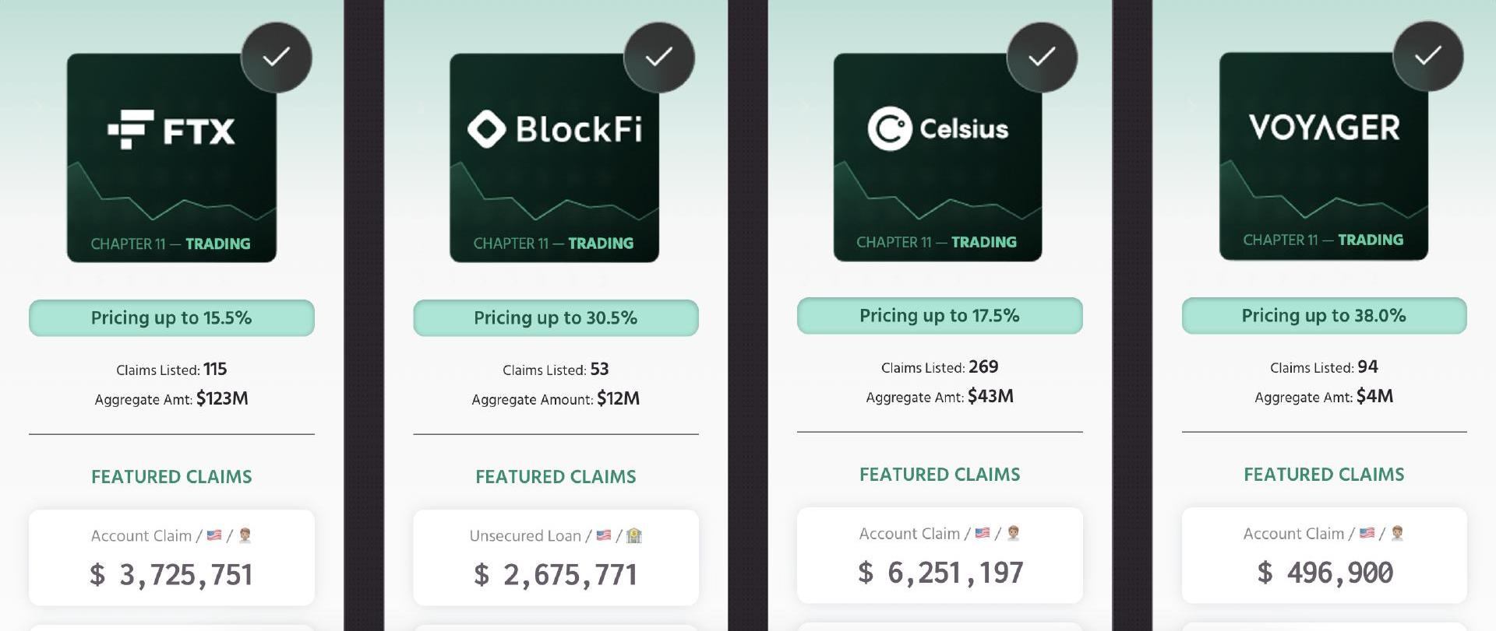Open the FTX $3,725,751 account claim

171,557
